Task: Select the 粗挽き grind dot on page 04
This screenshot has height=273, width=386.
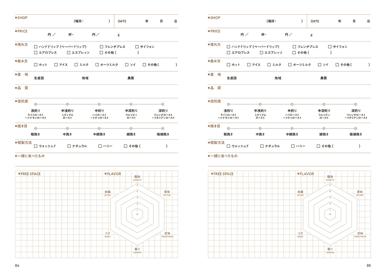Action: click(x=36, y=128)
